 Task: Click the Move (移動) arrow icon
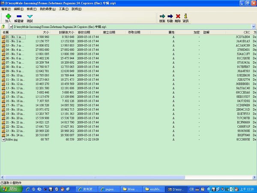pyautogui.click(x=170, y=16)
